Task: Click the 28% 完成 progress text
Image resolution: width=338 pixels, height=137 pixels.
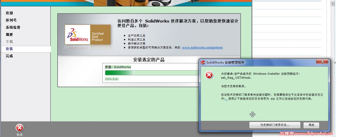Action: click(112, 79)
